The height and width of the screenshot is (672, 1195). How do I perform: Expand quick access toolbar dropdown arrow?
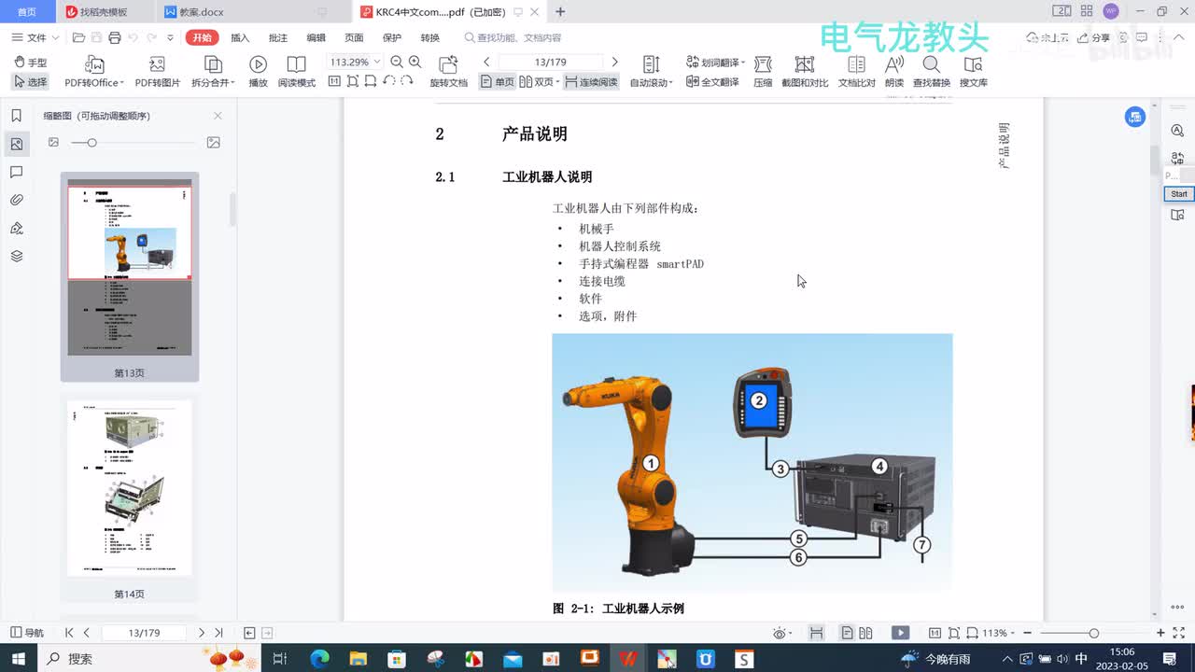coord(170,37)
